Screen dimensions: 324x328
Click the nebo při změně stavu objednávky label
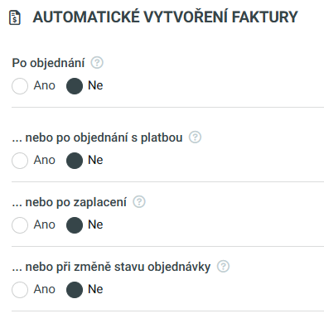[111, 267]
